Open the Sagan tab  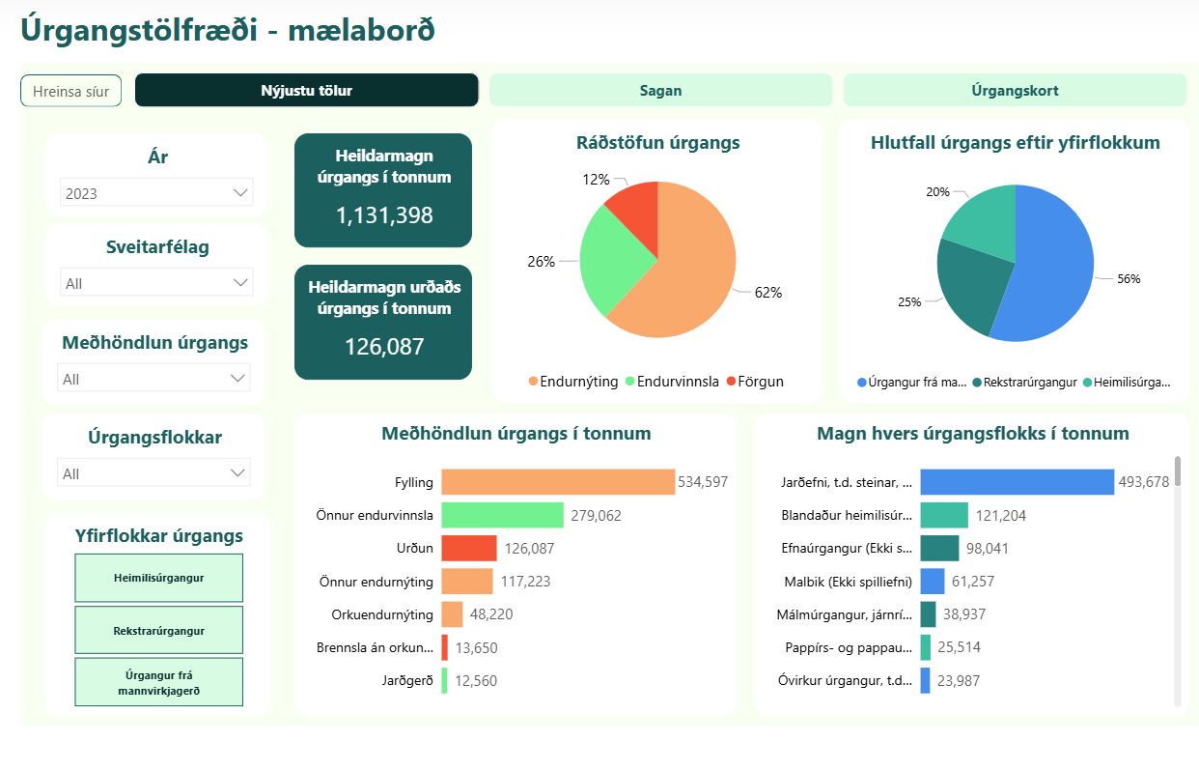pyautogui.click(x=660, y=91)
